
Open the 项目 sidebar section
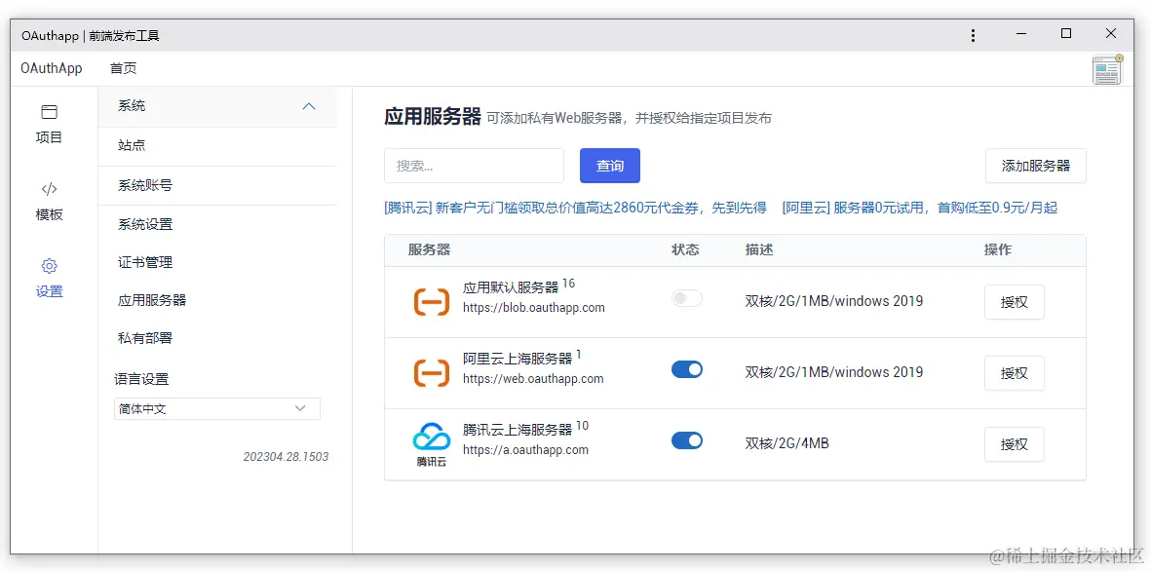(x=49, y=124)
